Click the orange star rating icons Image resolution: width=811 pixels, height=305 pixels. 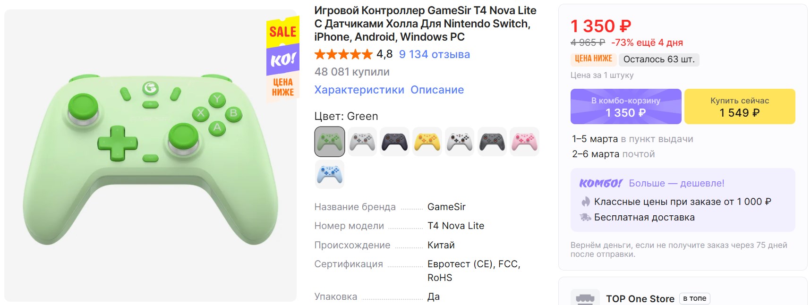pyautogui.click(x=343, y=55)
